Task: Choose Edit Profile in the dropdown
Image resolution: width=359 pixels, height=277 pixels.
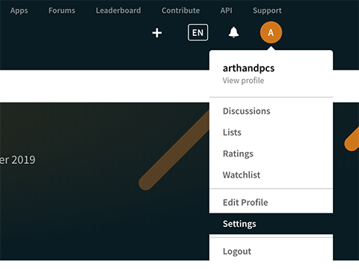Action: (271, 202)
